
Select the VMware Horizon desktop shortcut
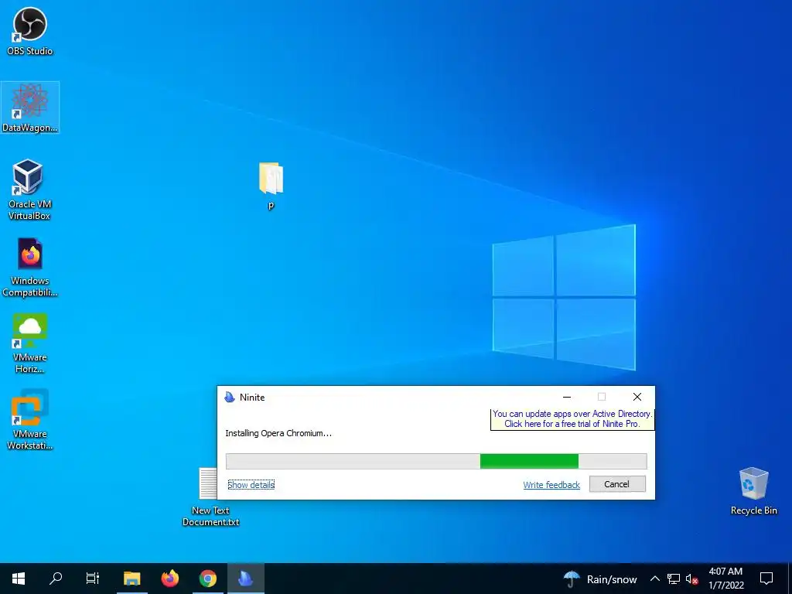pos(30,343)
